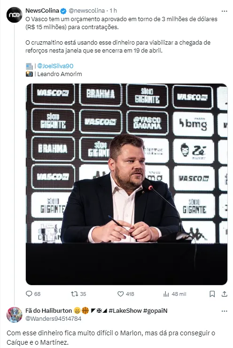Bookmark the NewsColina tweet
This screenshot has width=233, height=348.
pyautogui.click(x=212, y=294)
